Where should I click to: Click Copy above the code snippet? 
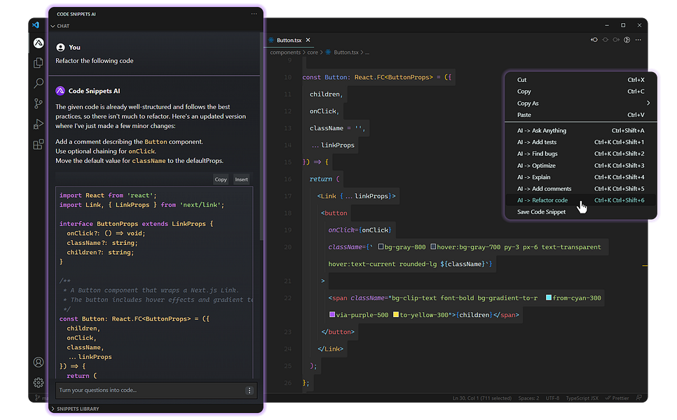tap(220, 179)
